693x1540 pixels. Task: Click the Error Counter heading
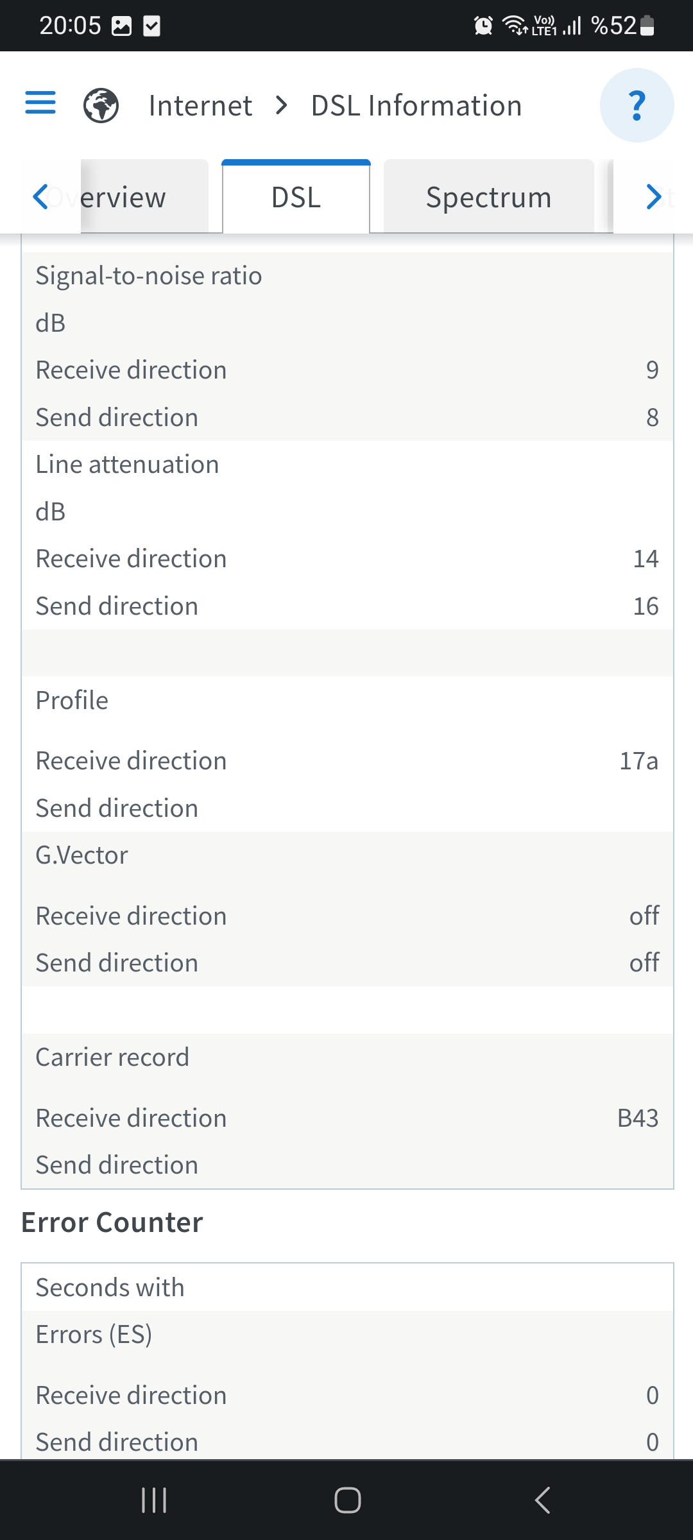click(112, 1222)
